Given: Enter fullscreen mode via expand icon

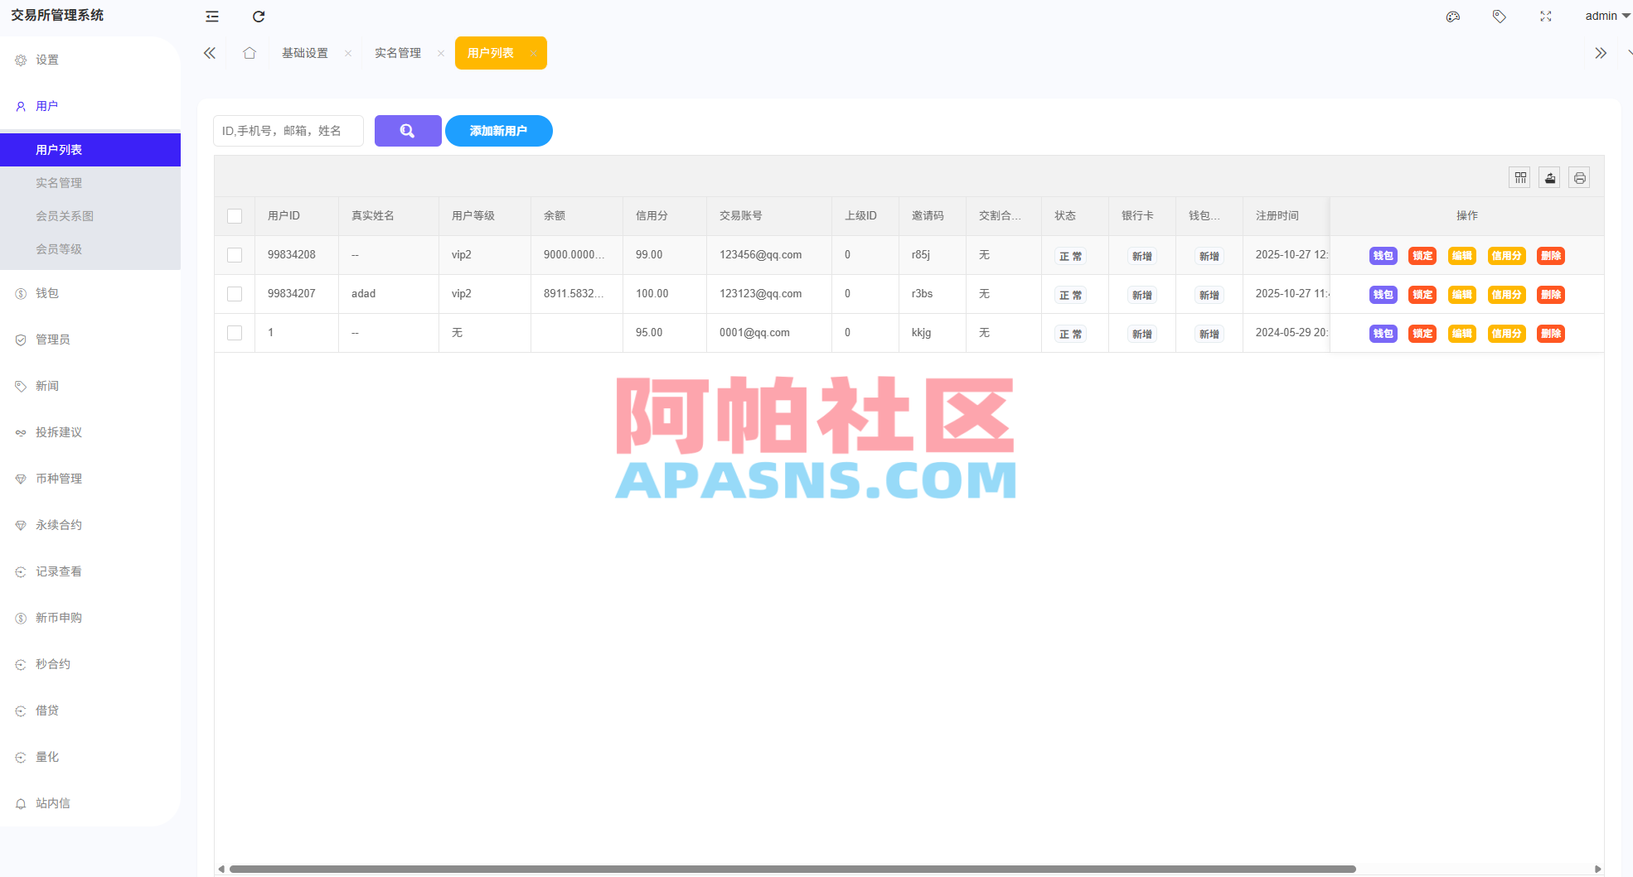Looking at the screenshot, I should point(1545,16).
